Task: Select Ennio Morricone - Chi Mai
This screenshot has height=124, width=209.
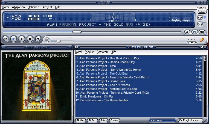Action: tap(139, 96)
